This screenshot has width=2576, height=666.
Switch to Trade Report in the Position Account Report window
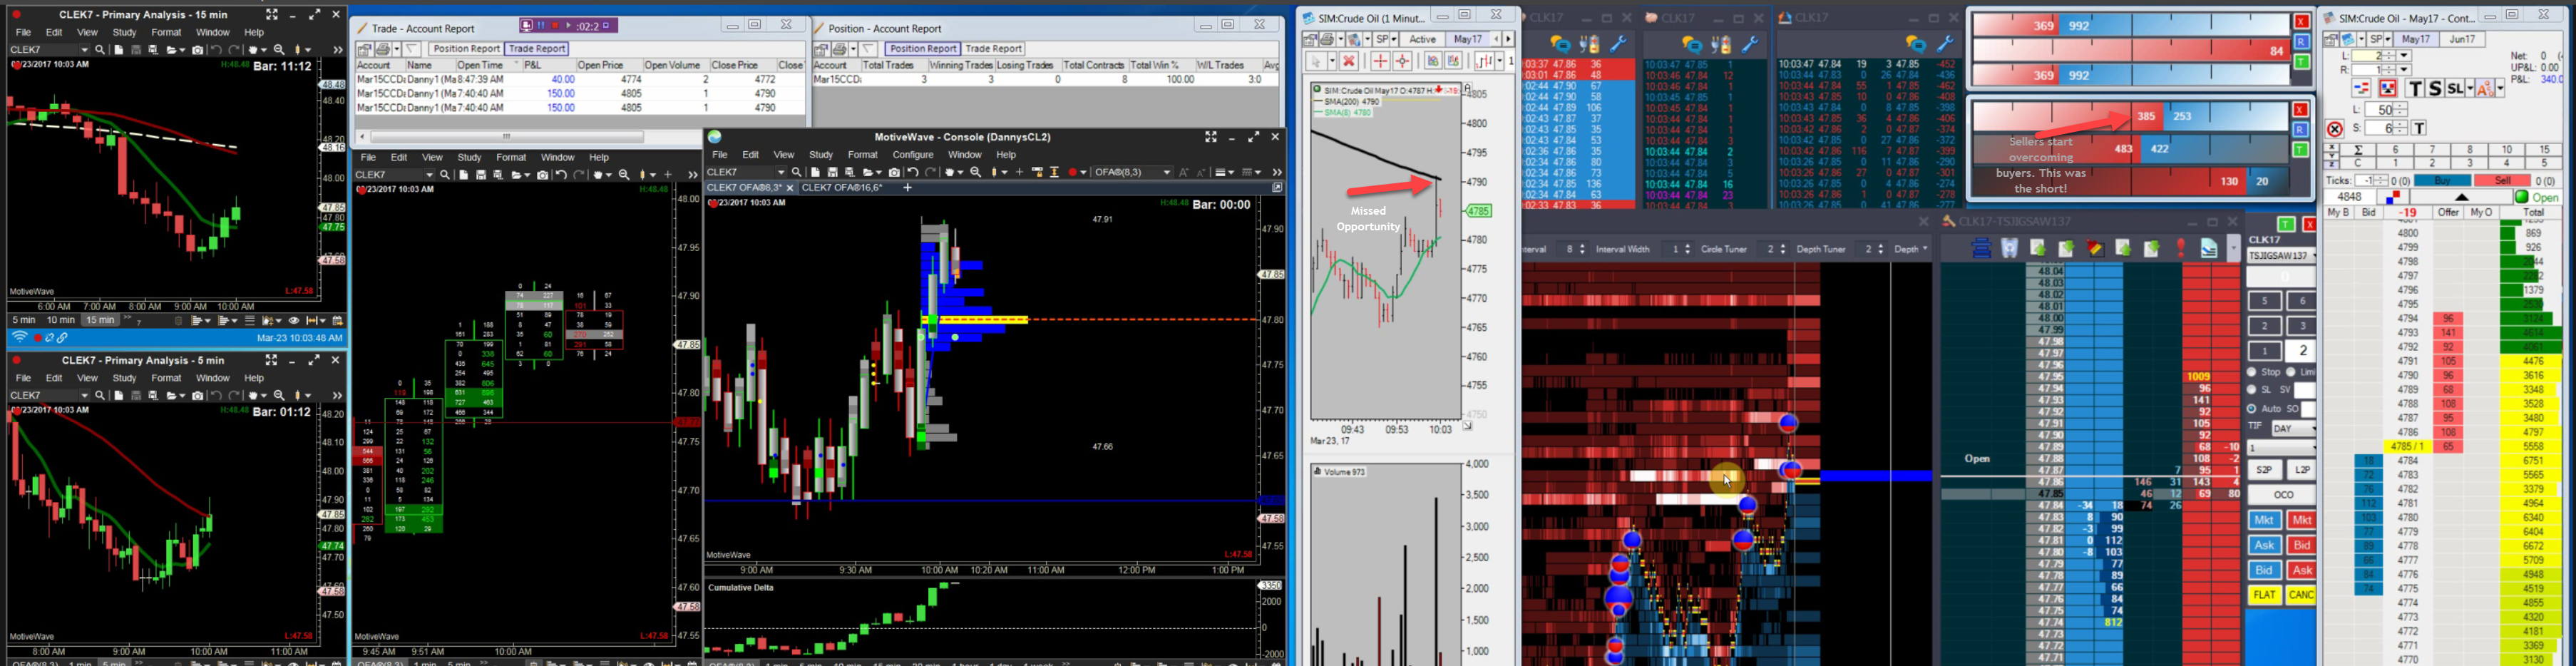(993, 48)
